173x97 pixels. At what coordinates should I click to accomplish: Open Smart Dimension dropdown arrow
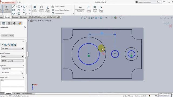(7, 14)
